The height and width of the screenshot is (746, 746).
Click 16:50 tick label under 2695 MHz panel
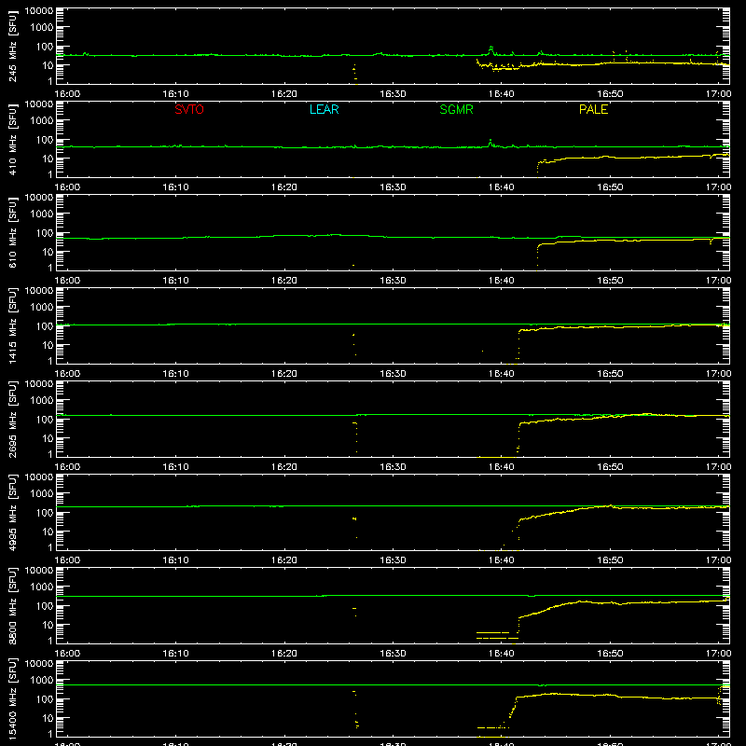pyautogui.click(x=610, y=467)
